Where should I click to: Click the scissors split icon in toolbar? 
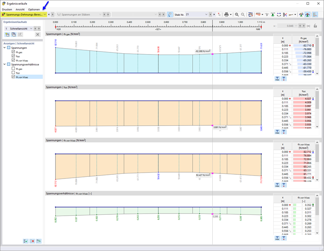285,14
